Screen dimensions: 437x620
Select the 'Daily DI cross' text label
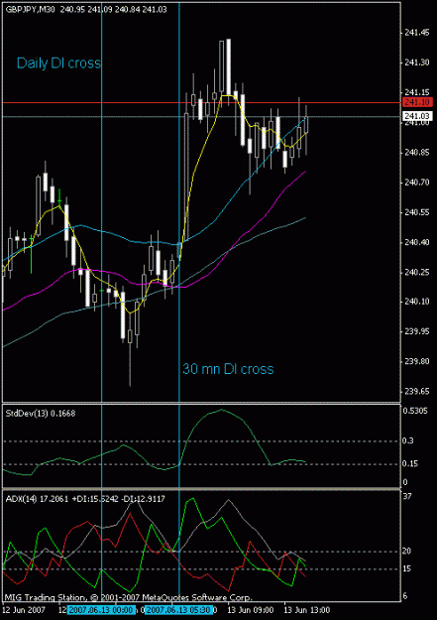click(58, 63)
